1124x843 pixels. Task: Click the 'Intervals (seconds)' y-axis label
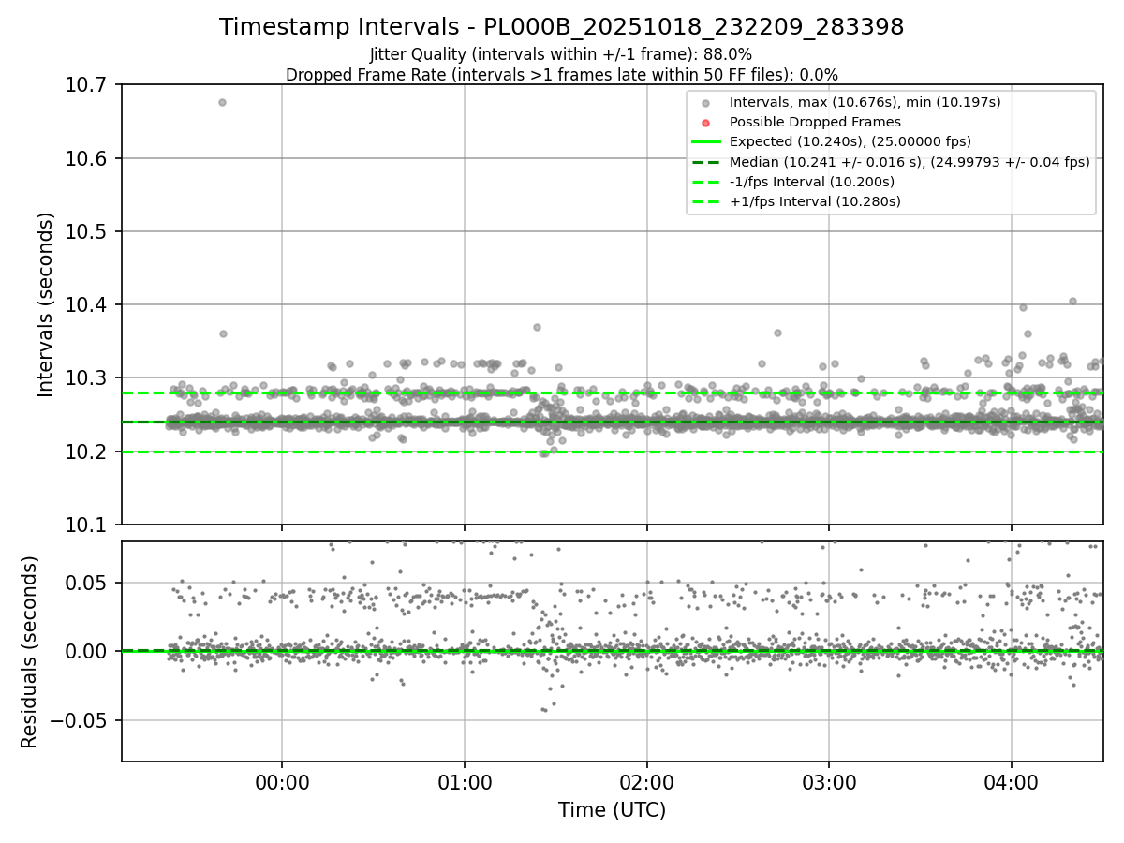point(46,303)
